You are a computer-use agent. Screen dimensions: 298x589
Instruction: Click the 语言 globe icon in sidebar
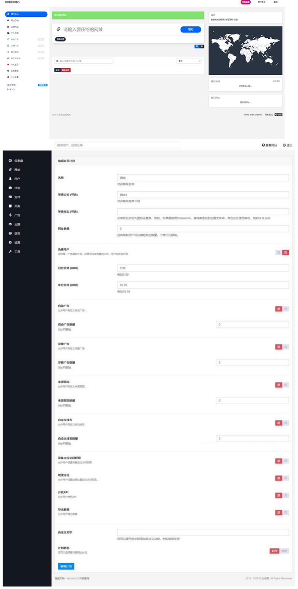click(10, 233)
